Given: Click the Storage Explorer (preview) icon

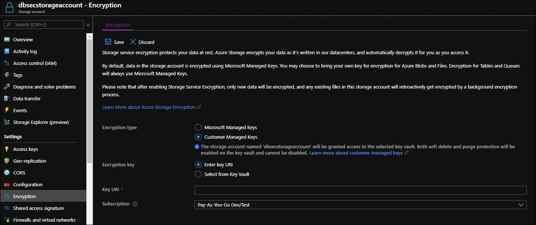Looking at the screenshot, I should click(x=7, y=122).
